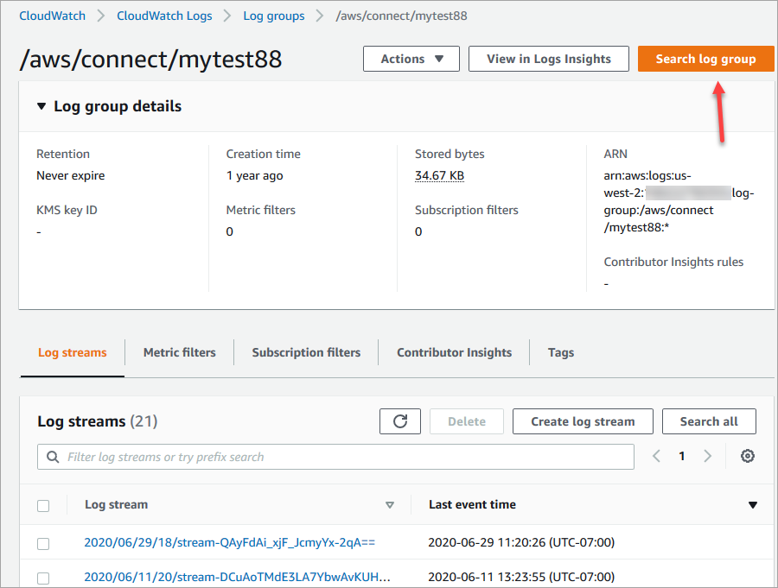The width and height of the screenshot is (778, 588).
Task: Refresh the log streams list
Action: 399,421
